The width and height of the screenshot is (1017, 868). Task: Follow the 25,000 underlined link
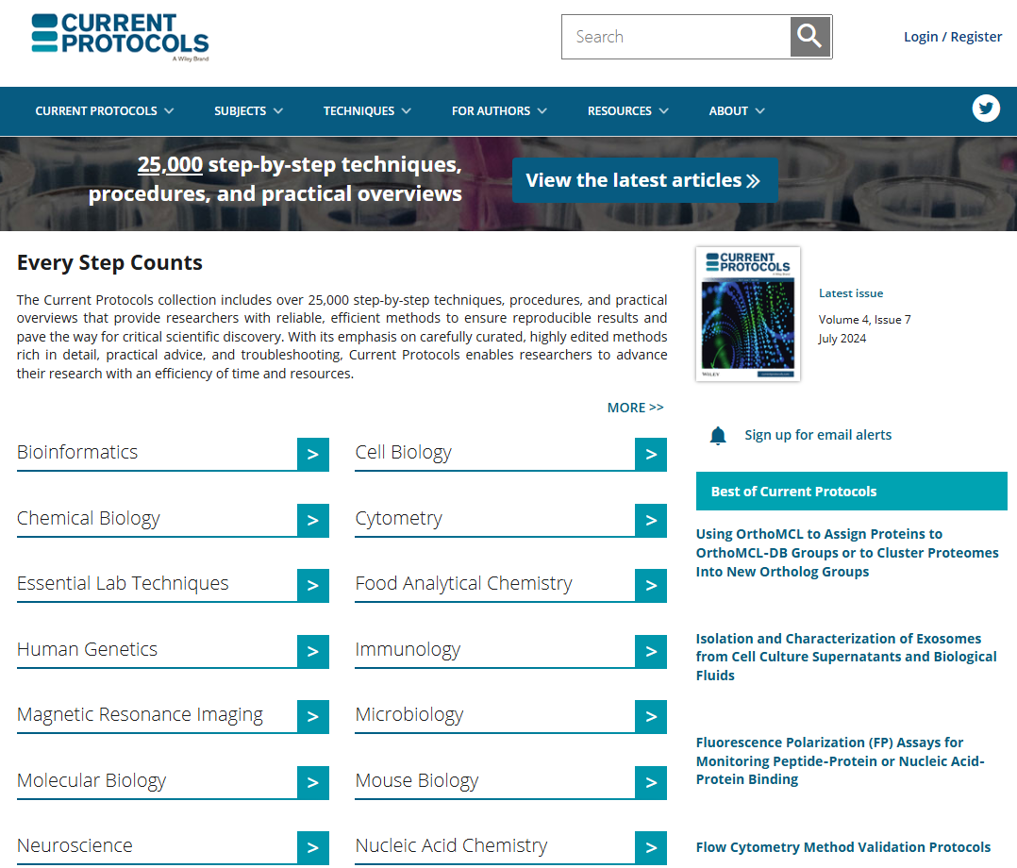(x=170, y=165)
